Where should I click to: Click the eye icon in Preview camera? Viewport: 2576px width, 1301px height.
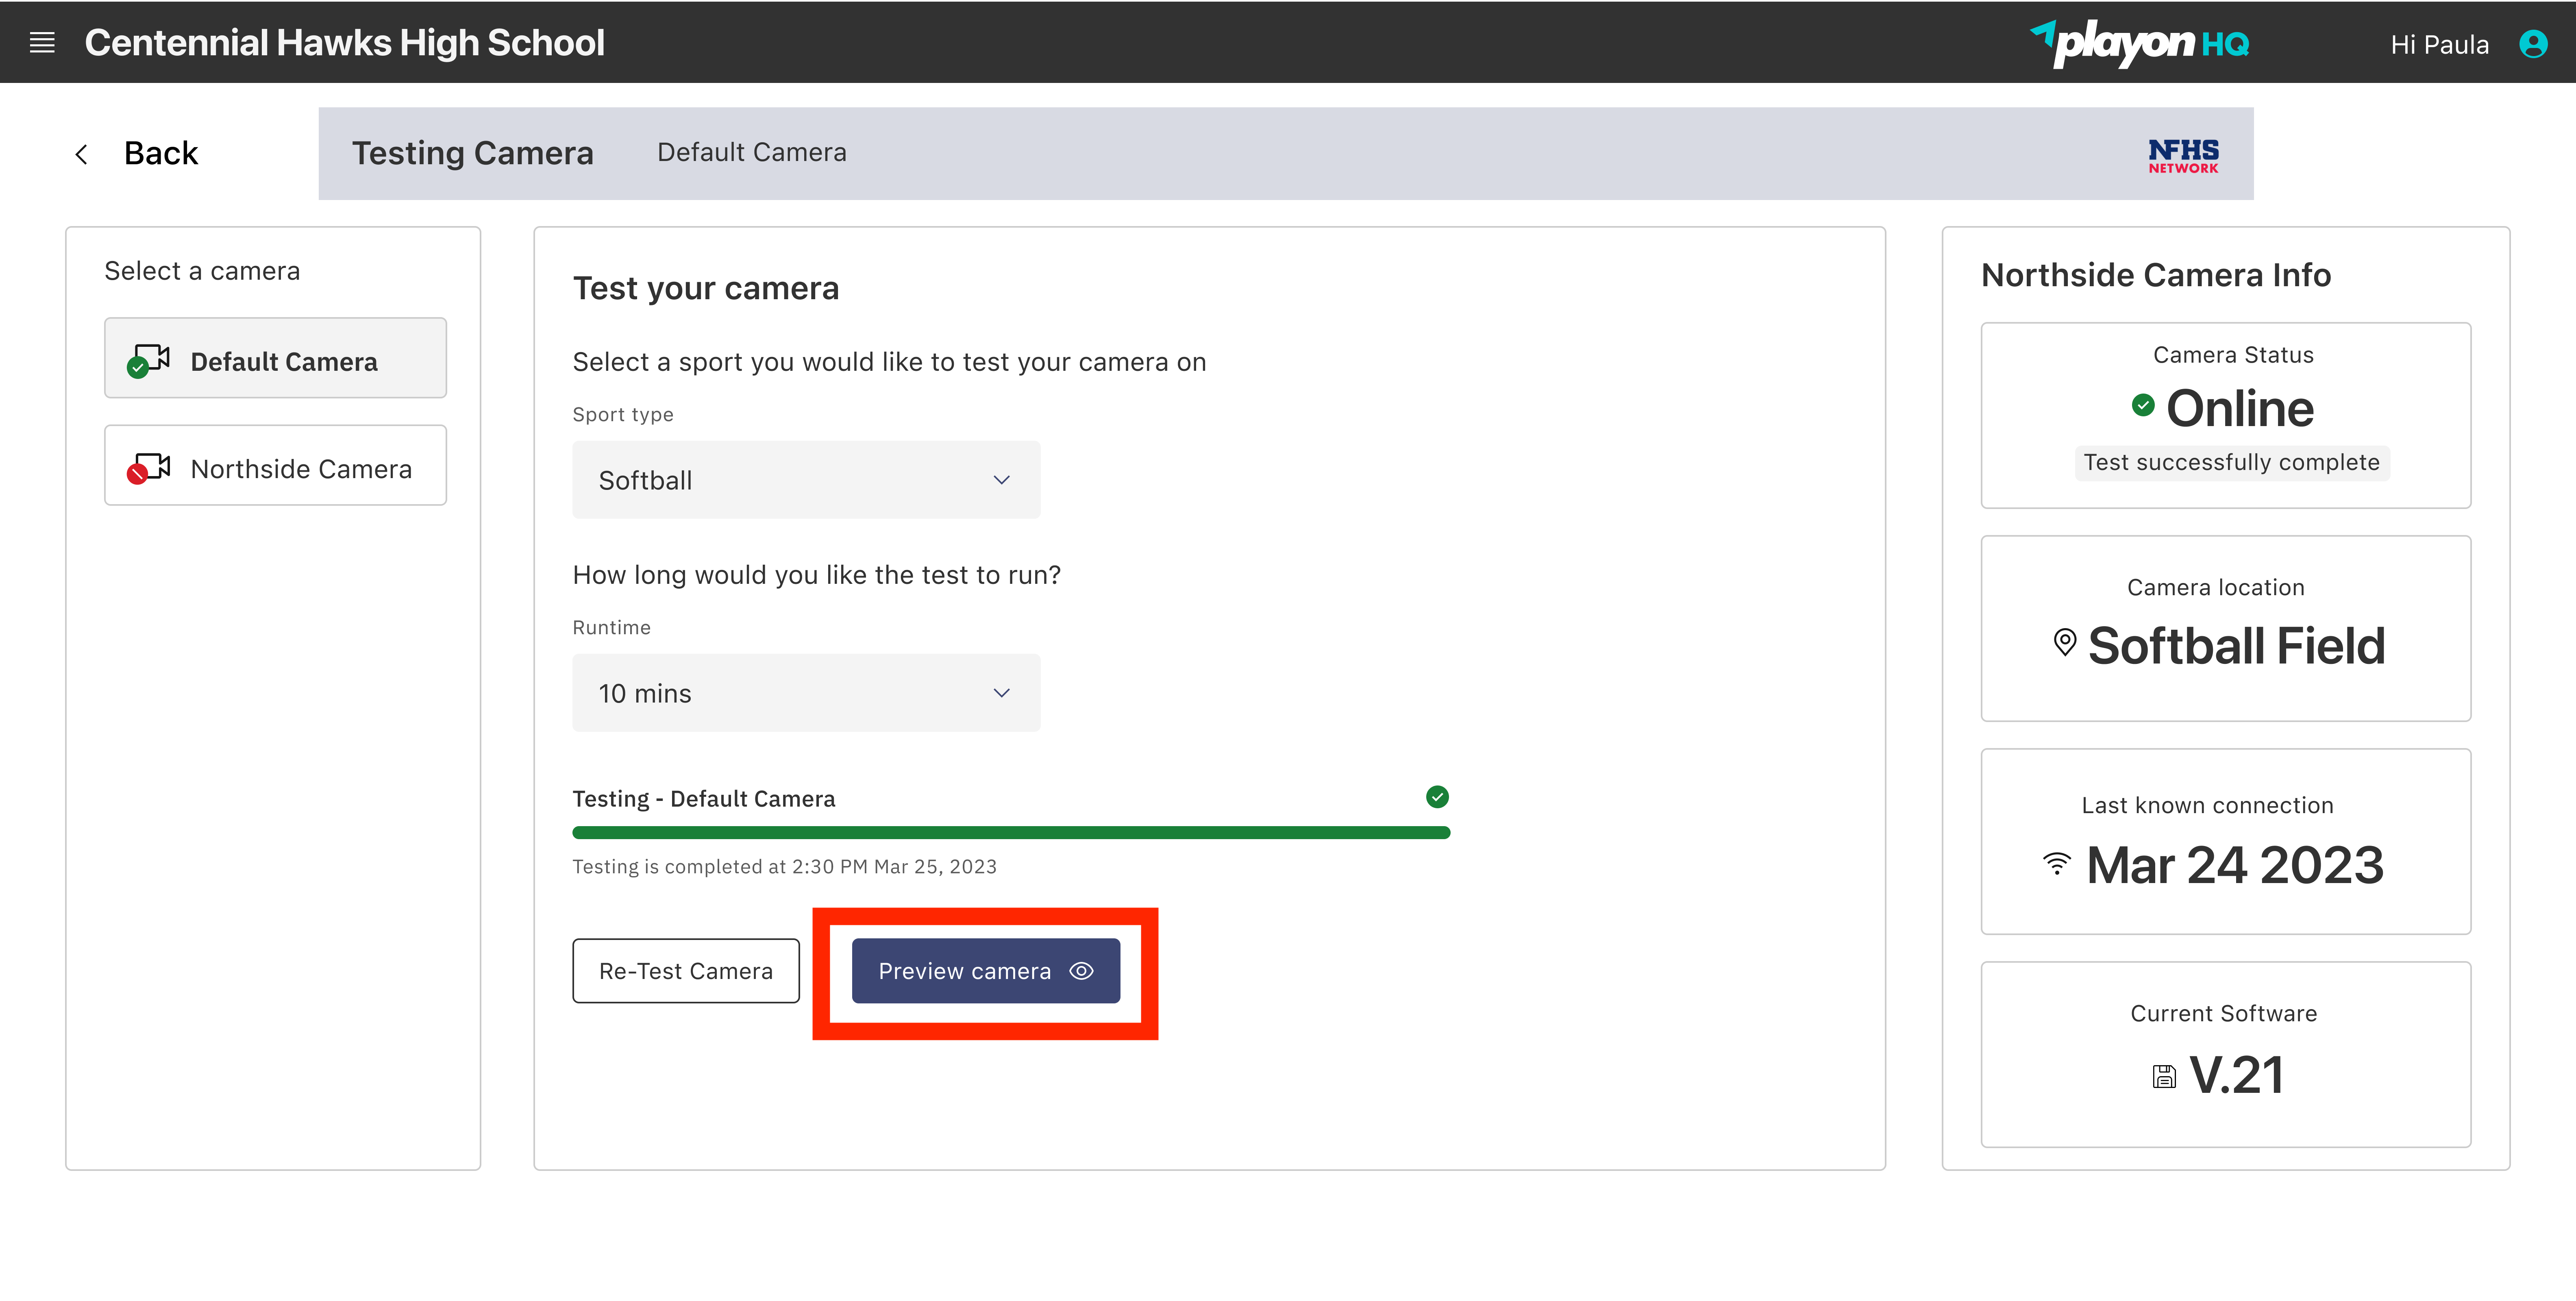(1081, 971)
